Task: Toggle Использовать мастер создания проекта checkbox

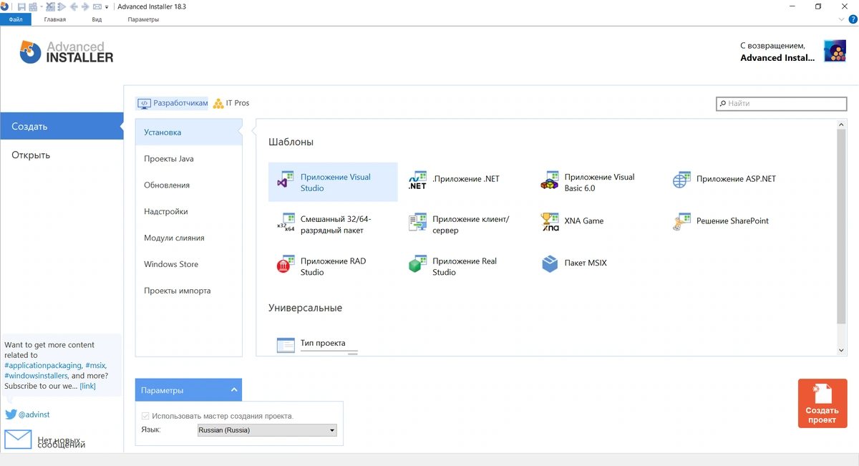Action: pyautogui.click(x=146, y=416)
